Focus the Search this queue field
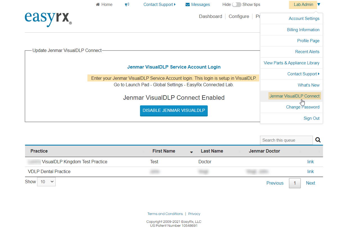348x238 pixels. tap(286, 140)
